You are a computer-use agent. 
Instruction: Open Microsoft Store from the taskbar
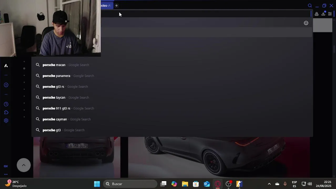pyautogui.click(x=196, y=184)
